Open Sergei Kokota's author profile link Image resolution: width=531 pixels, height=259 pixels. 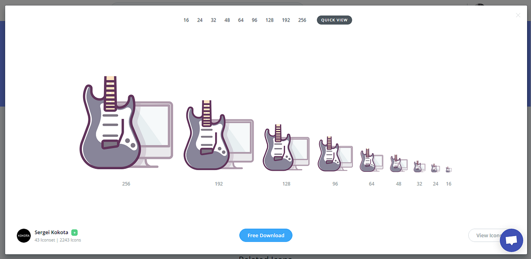[x=51, y=232]
